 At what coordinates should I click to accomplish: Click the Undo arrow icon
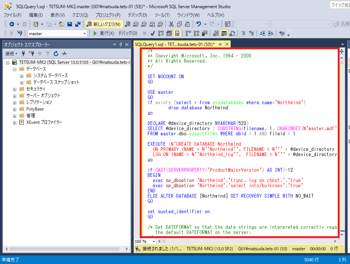[199, 24]
